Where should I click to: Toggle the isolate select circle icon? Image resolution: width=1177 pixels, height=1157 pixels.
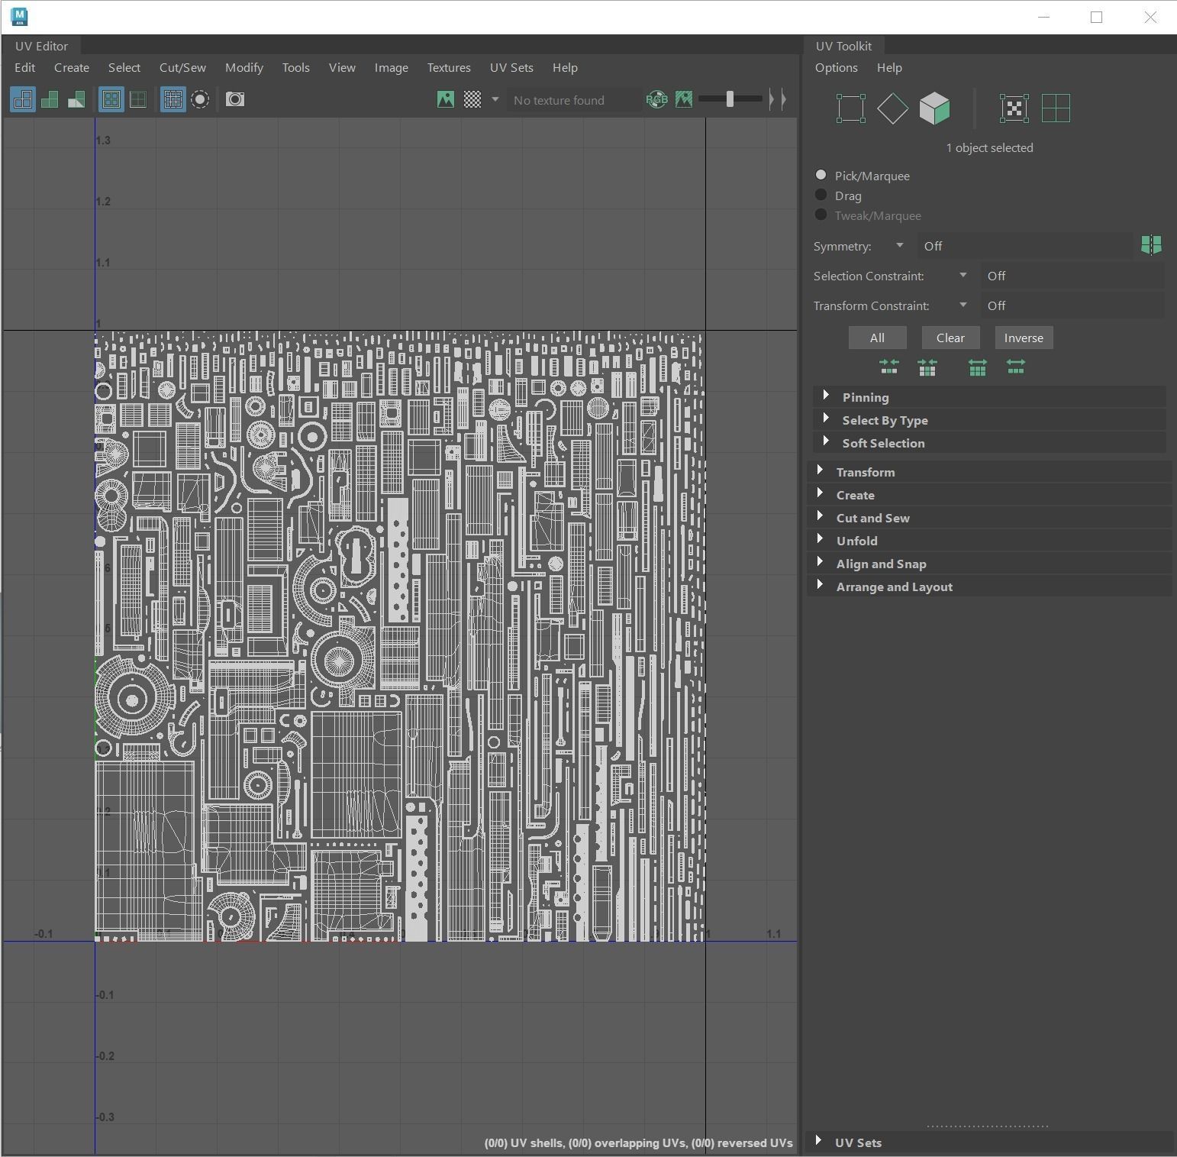pyautogui.click(x=200, y=99)
